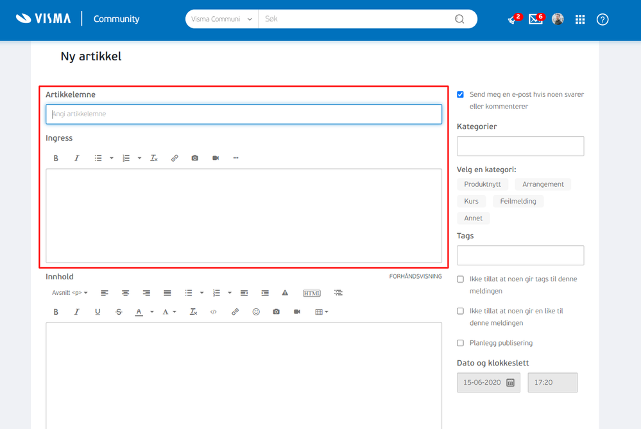Insert code sample in Innhold toolbar
This screenshot has width=641, height=429.
[x=214, y=312]
